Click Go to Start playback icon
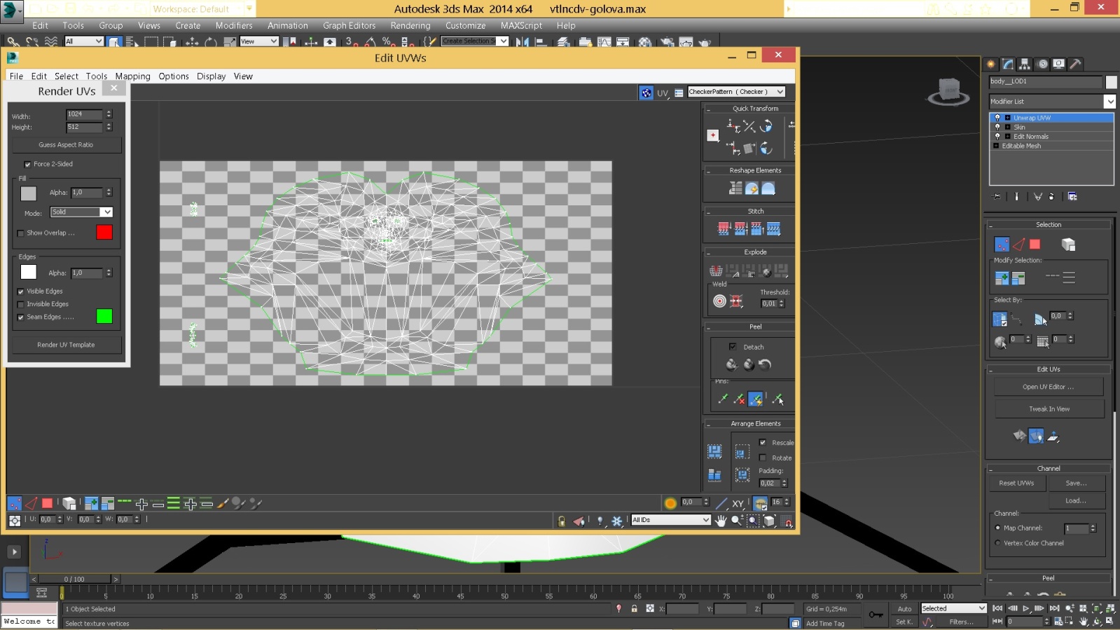This screenshot has width=1120, height=630. tap(997, 608)
